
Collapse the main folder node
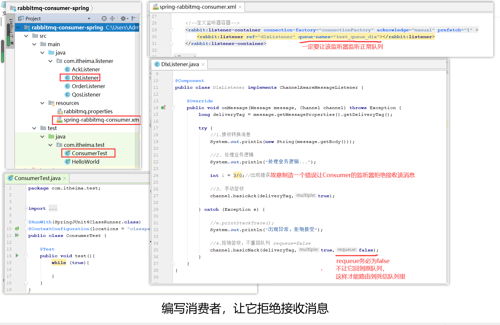pos(35,44)
